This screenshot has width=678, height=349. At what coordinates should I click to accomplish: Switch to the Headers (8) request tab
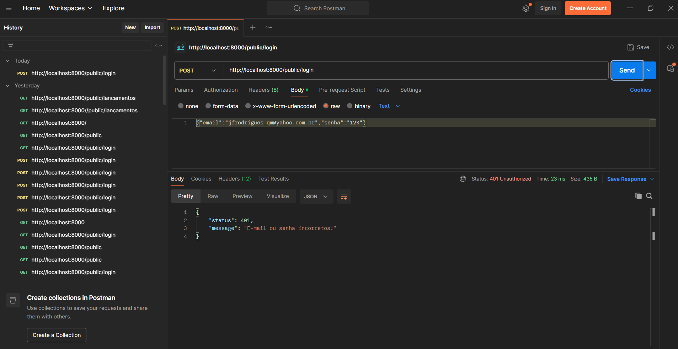coord(263,90)
